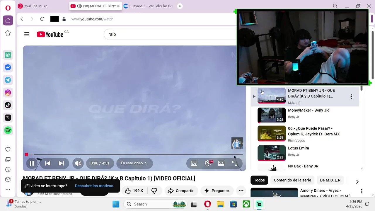Open the browser tab search magnifier

point(335,6)
